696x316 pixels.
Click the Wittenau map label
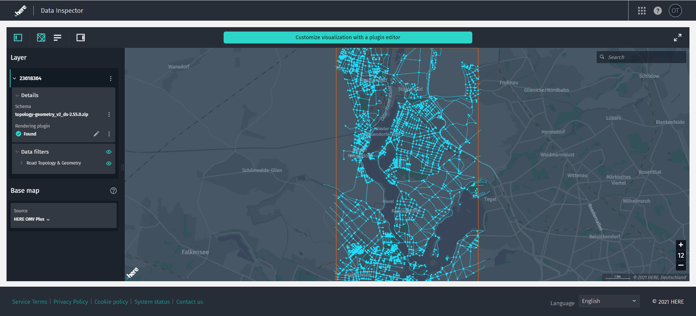(x=577, y=175)
